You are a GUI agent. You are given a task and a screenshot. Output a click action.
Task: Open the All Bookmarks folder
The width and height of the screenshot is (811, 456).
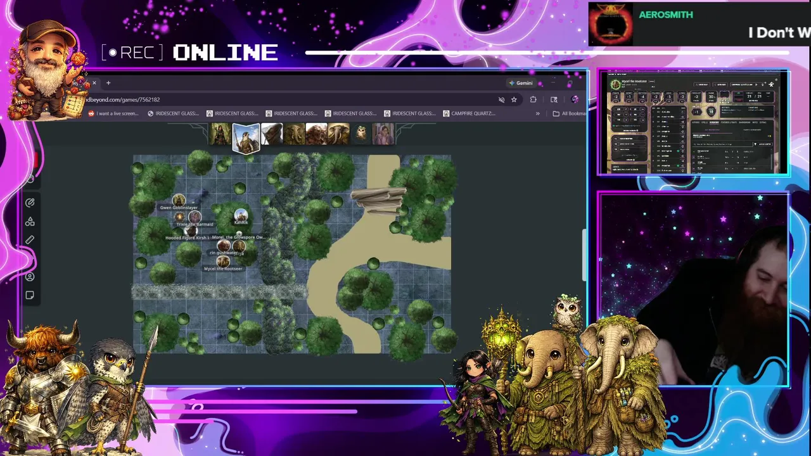569,113
